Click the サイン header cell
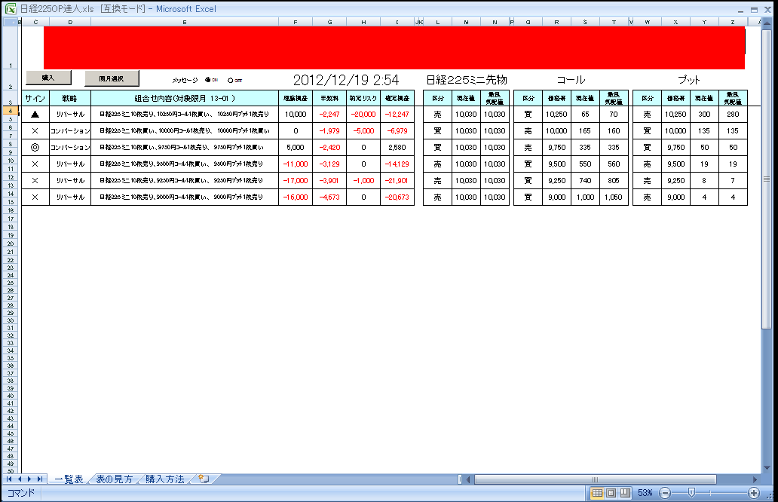778x502 pixels. click(35, 98)
